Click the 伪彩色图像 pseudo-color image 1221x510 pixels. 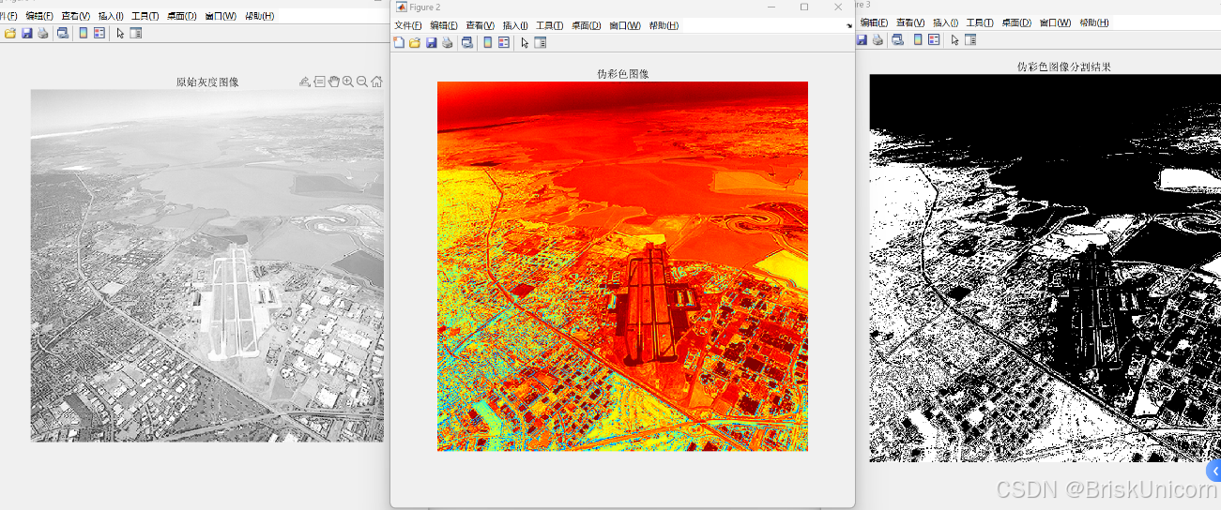point(622,266)
